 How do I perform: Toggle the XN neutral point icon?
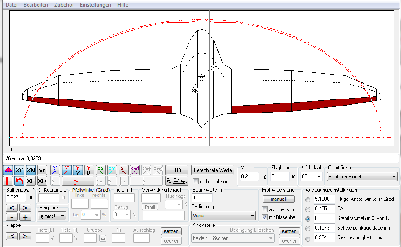pyautogui.click(x=31, y=170)
